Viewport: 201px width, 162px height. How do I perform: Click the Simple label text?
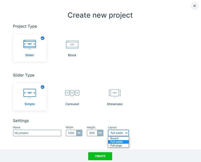[x=30, y=104]
